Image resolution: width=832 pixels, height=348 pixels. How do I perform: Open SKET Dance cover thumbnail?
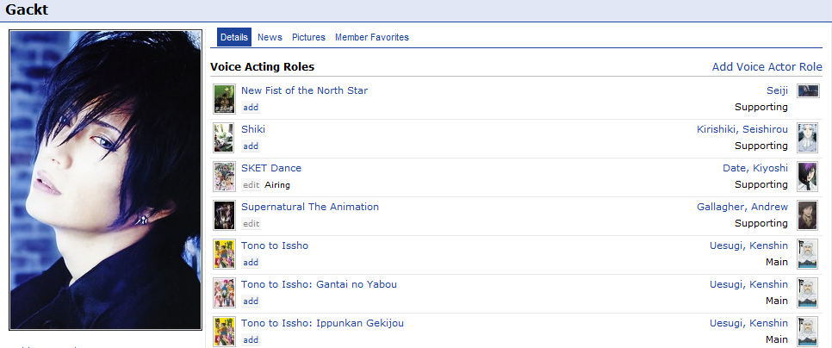[225, 176]
